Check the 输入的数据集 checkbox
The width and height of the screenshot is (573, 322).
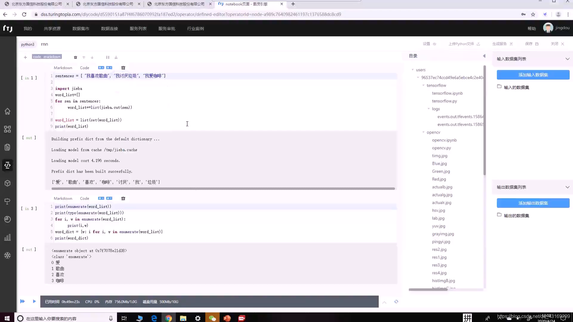(499, 87)
